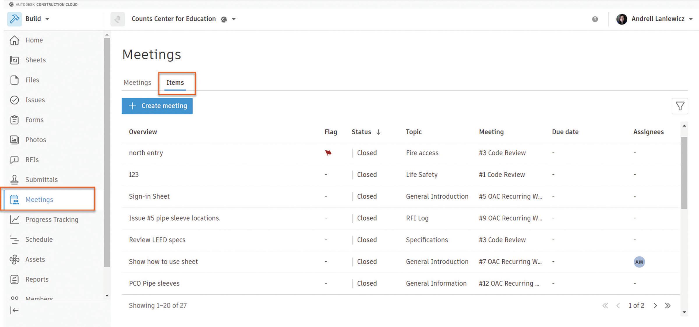Open Review LEED specs item
Image resolution: width=699 pixels, height=327 pixels.
click(x=157, y=240)
